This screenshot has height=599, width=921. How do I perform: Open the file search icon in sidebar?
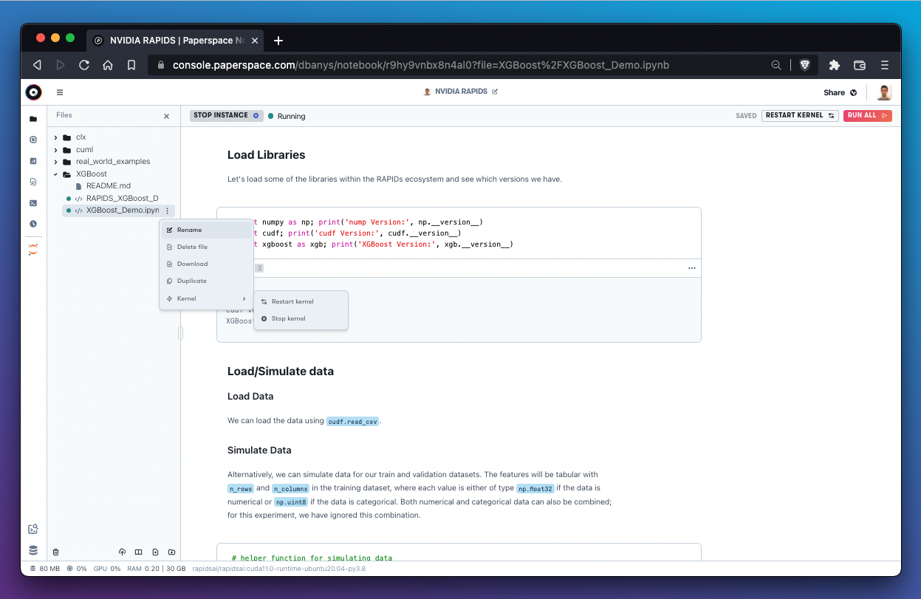point(32,181)
